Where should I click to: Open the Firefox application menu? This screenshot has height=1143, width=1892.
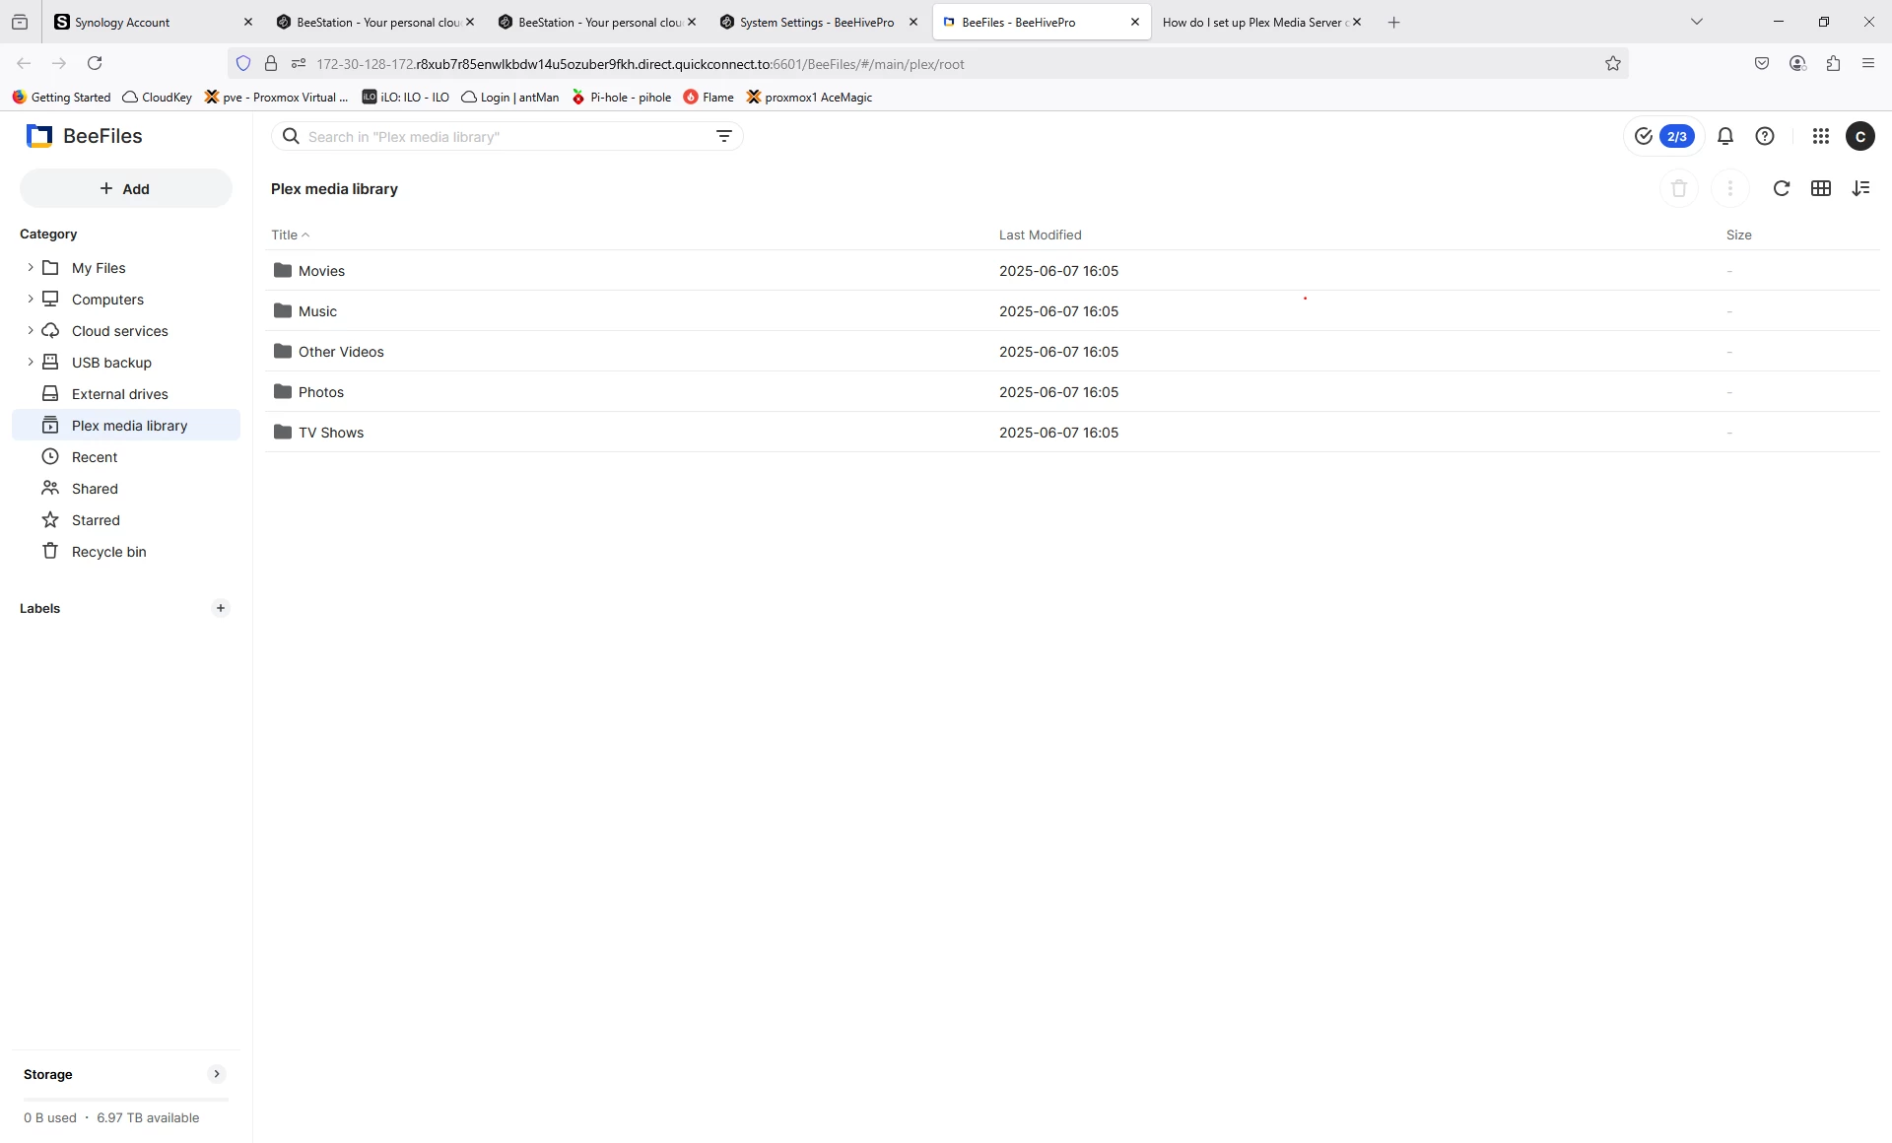[1868, 63]
